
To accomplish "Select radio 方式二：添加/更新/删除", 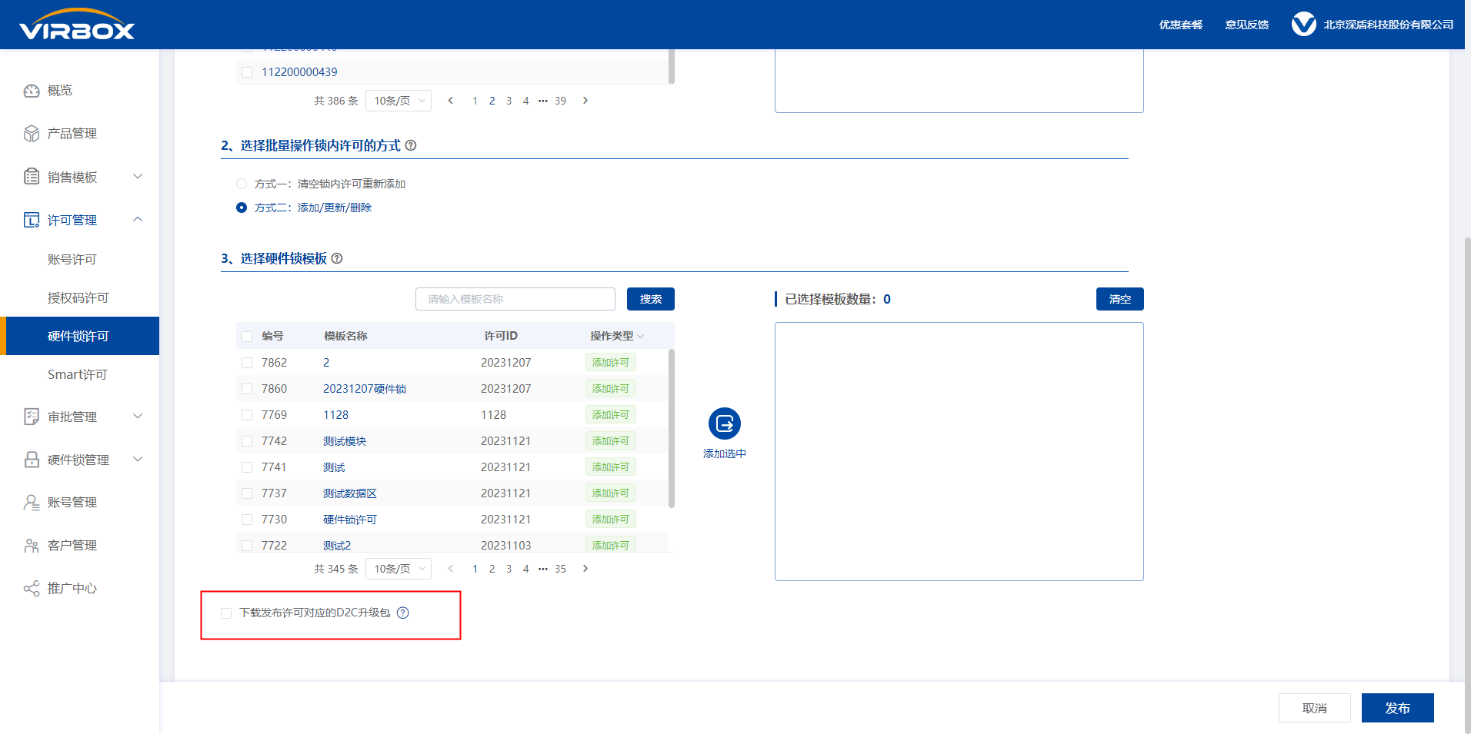I will [242, 208].
